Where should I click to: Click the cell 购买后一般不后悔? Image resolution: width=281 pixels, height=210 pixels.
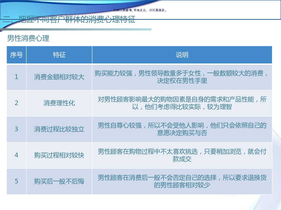(x=59, y=181)
